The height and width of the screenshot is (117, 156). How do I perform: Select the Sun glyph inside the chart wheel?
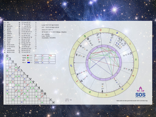point(112,35)
